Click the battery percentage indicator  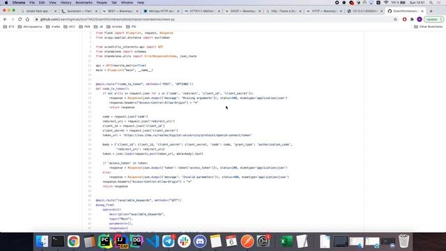398,3
